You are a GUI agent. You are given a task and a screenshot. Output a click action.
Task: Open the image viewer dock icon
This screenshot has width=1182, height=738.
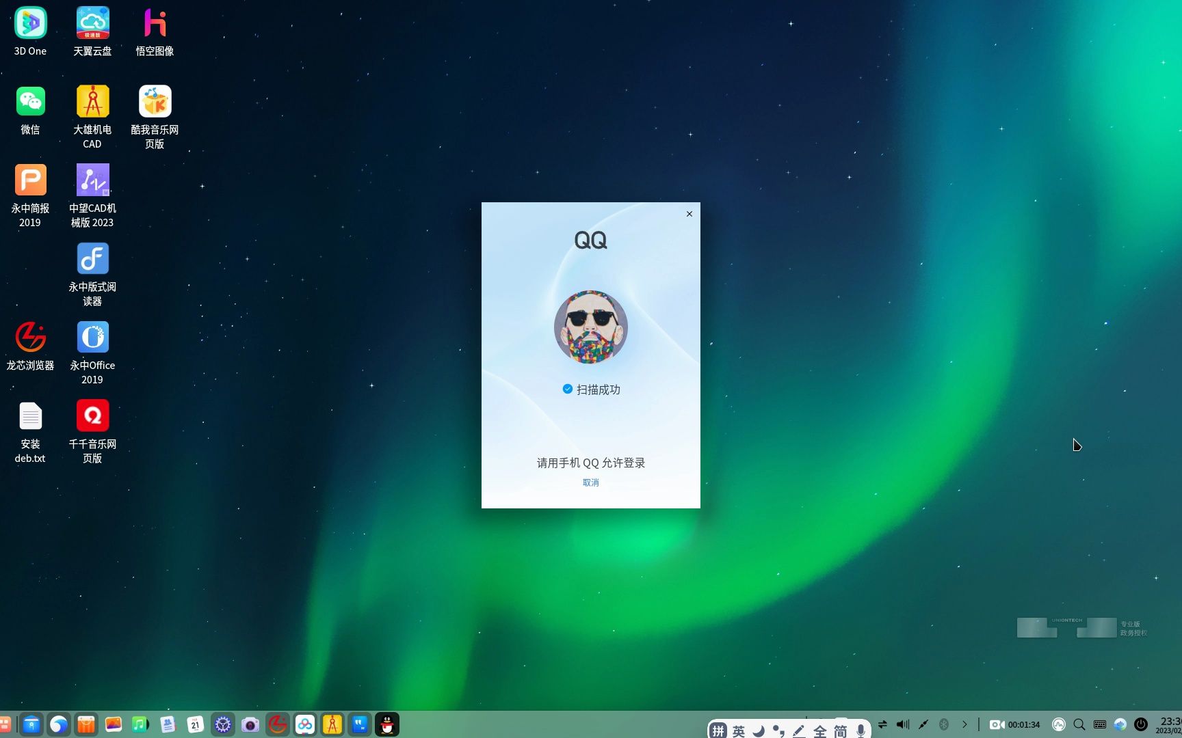(114, 724)
